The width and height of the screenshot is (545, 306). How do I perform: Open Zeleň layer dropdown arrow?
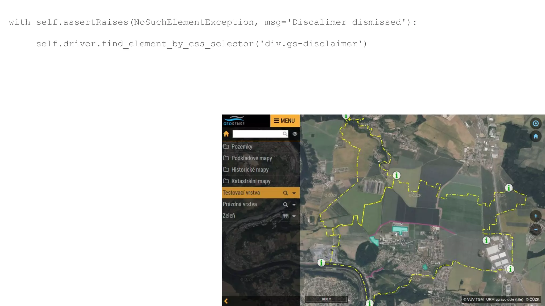coord(294,216)
